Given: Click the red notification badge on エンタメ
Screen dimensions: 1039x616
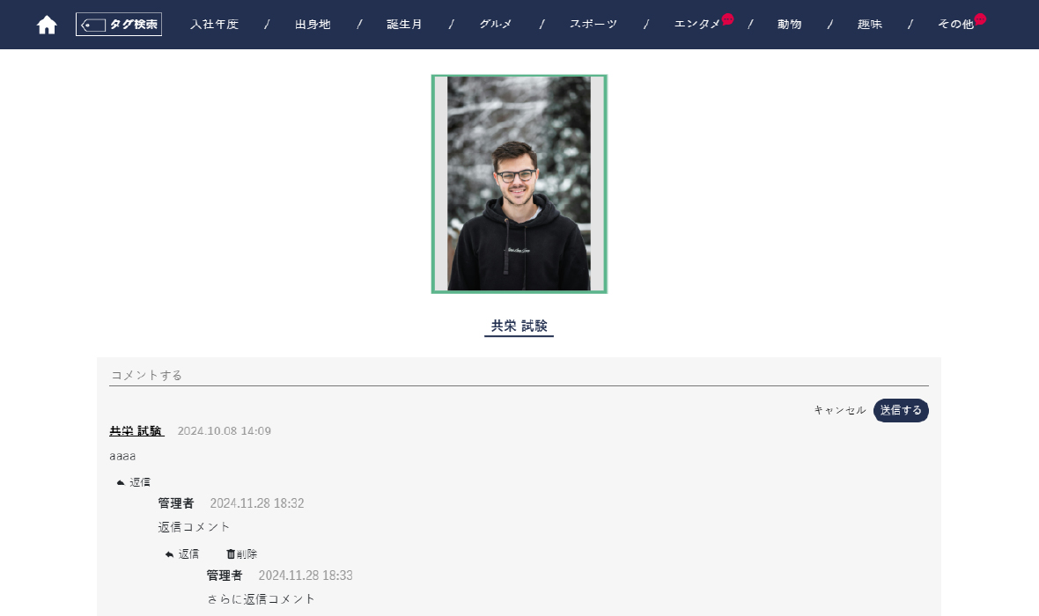Looking at the screenshot, I should tap(727, 18).
